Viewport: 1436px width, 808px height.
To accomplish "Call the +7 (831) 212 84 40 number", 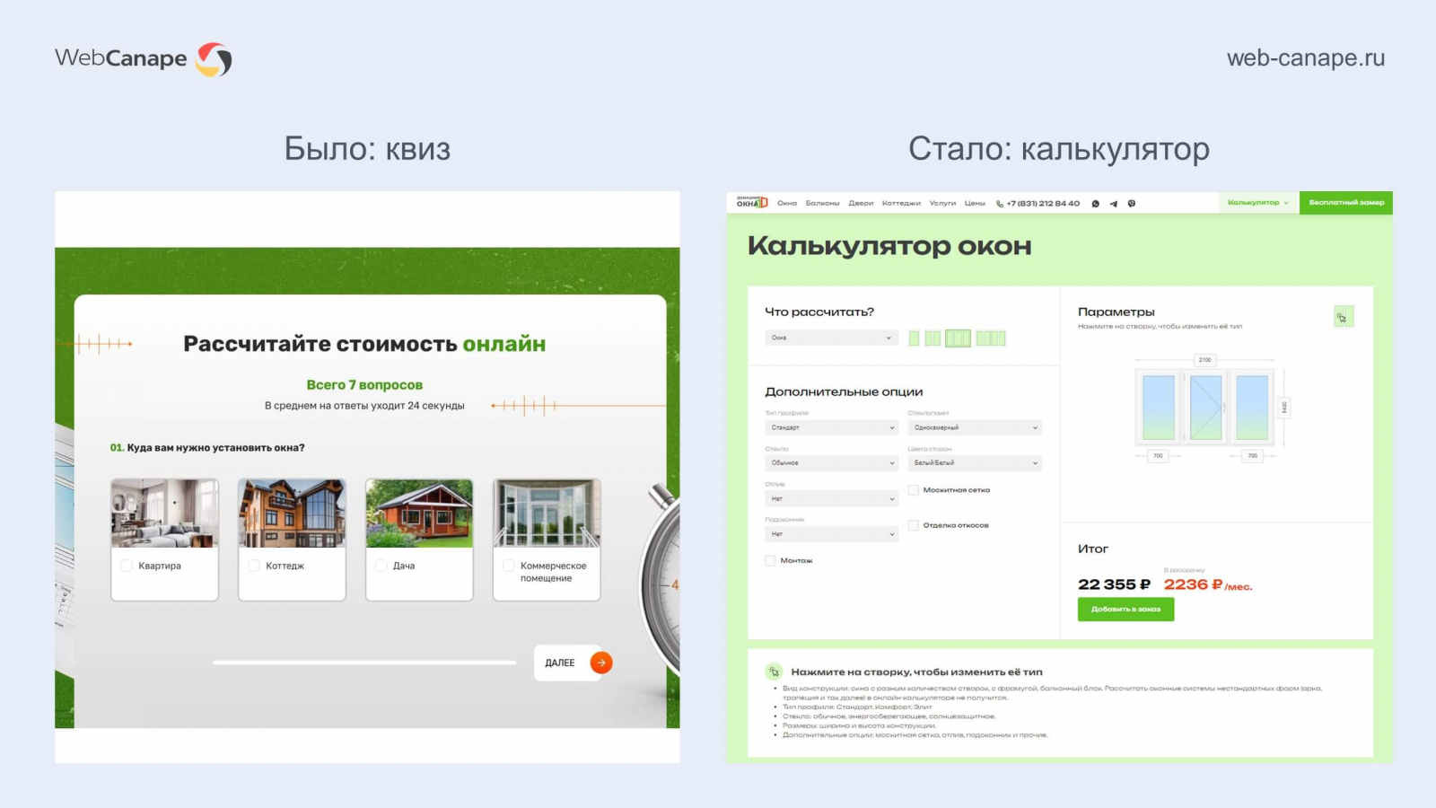I will click(1043, 203).
